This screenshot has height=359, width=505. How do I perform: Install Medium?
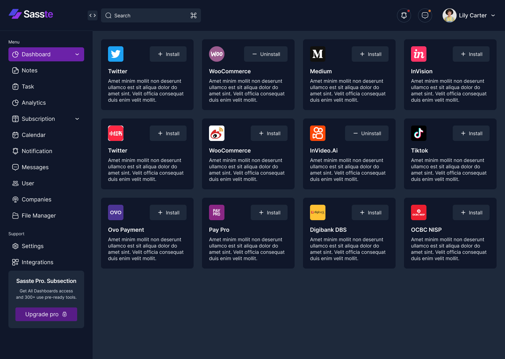click(370, 54)
